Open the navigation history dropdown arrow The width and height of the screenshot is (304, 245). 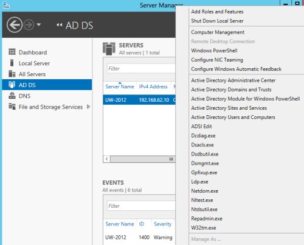[x=39, y=25]
